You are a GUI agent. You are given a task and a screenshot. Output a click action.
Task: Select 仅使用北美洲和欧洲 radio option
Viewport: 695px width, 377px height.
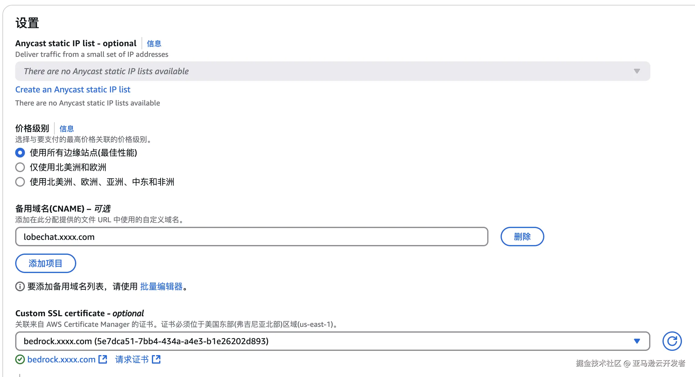(20, 167)
